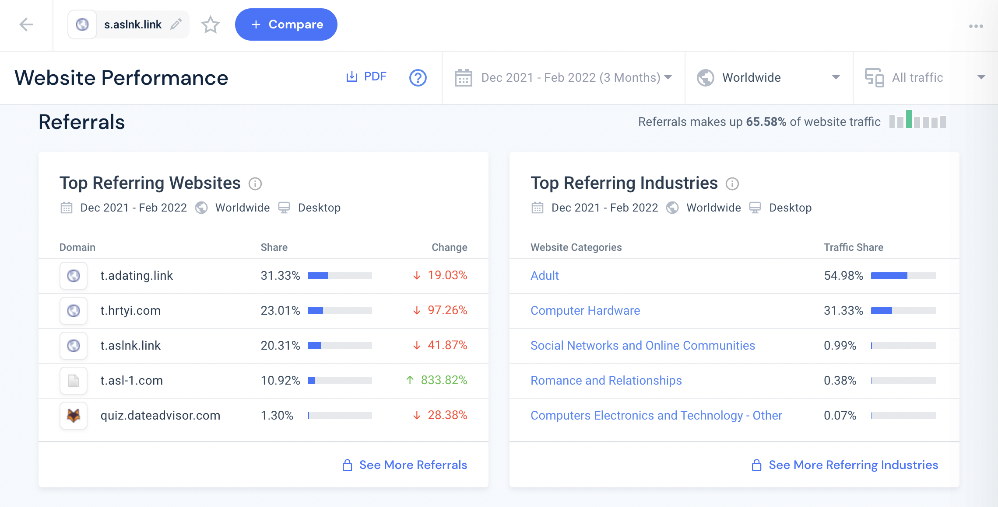Screen dimensions: 998x507
Task: Open the three-dot more options menu
Action: click(976, 26)
